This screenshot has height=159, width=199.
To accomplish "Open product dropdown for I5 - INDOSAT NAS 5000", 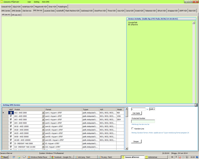I will point(43,143).
